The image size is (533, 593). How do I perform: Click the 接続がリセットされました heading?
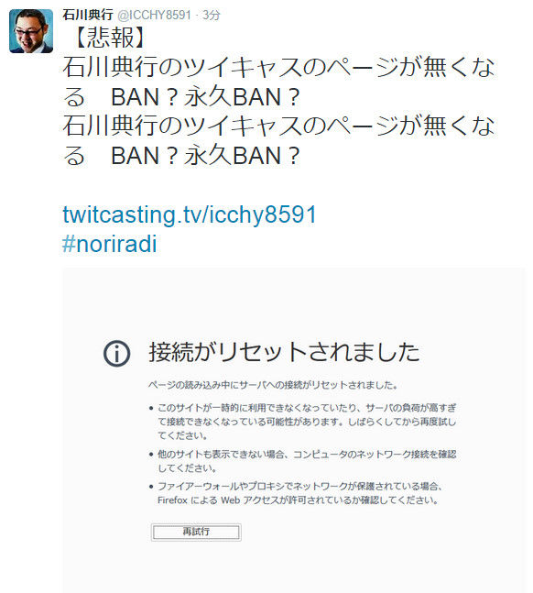(284, 352)
